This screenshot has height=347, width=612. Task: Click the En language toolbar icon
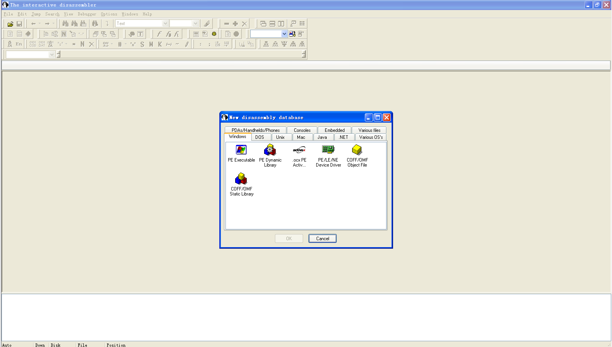[x=19, y=44]
